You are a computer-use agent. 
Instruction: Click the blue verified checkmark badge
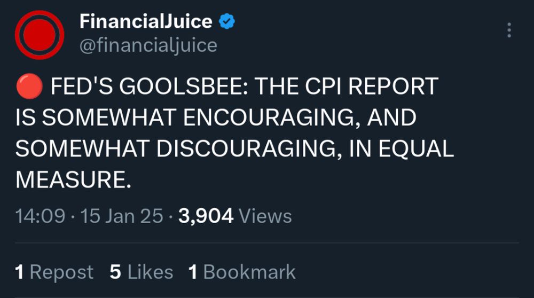tap(227, 21)
